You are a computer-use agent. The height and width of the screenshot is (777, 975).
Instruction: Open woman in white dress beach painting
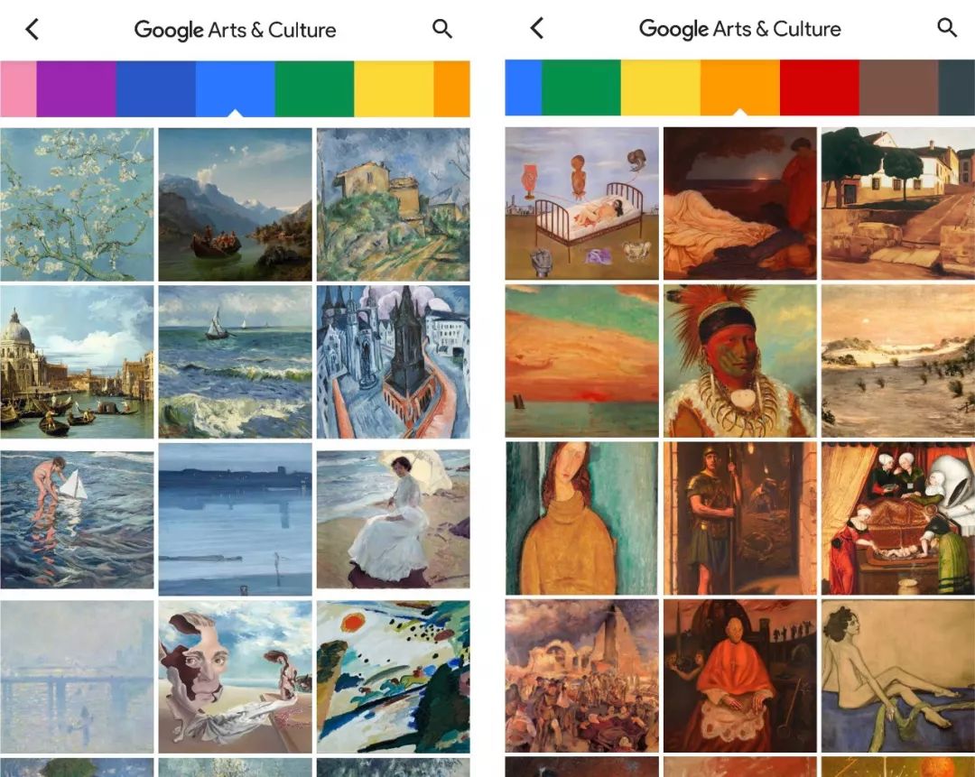pos(393,519)
